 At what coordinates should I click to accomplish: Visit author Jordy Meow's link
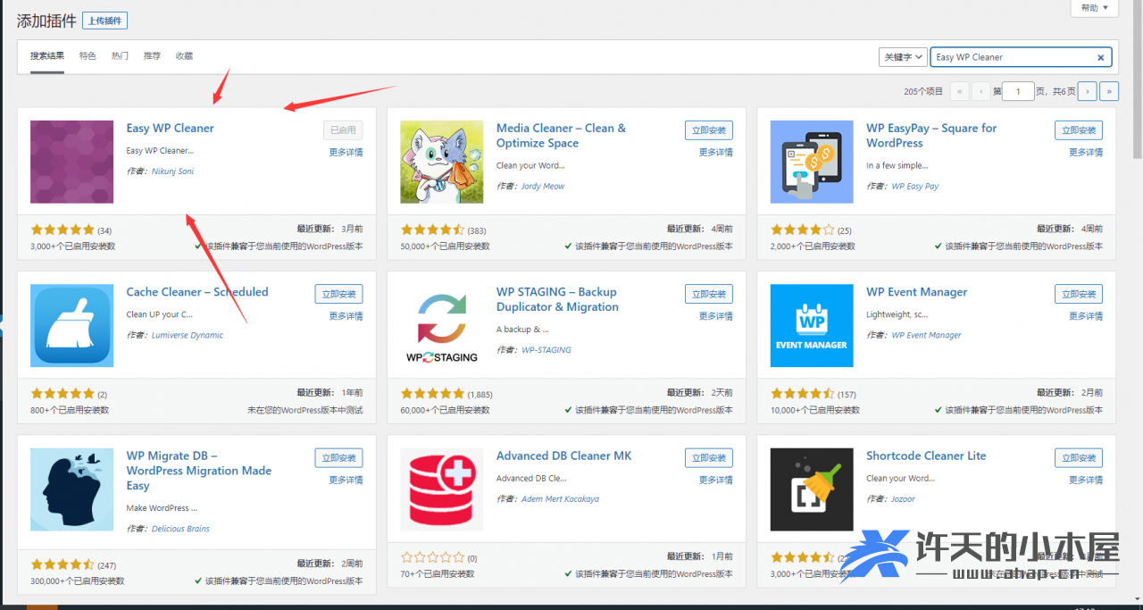543,187
